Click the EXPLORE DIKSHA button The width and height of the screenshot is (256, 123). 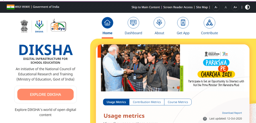pyautogui.click(x=45, y=94)
